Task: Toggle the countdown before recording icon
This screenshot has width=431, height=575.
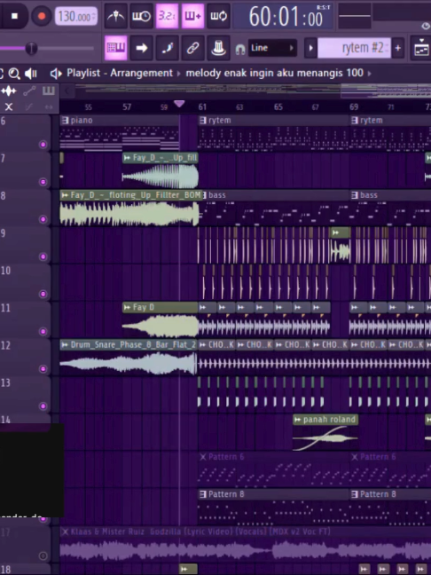Action: click(x=167, y=16)
